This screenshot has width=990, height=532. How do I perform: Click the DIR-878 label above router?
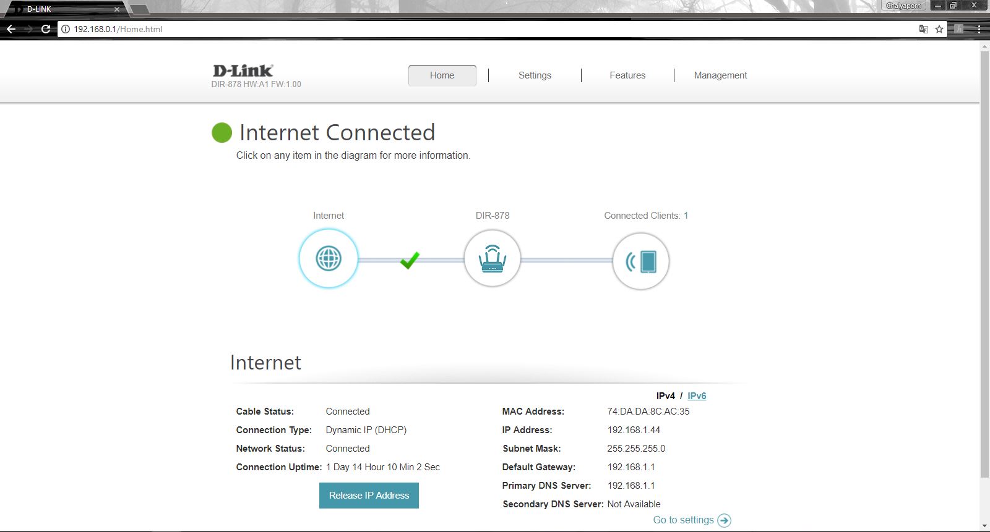tap(493, 216)
